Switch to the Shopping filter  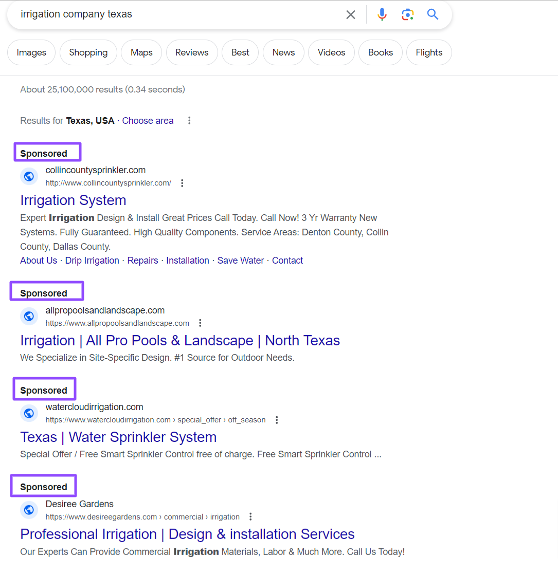pyautogui.click(x=88, y=52)
